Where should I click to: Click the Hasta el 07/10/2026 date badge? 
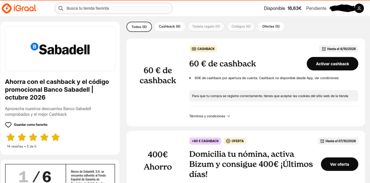338,141
